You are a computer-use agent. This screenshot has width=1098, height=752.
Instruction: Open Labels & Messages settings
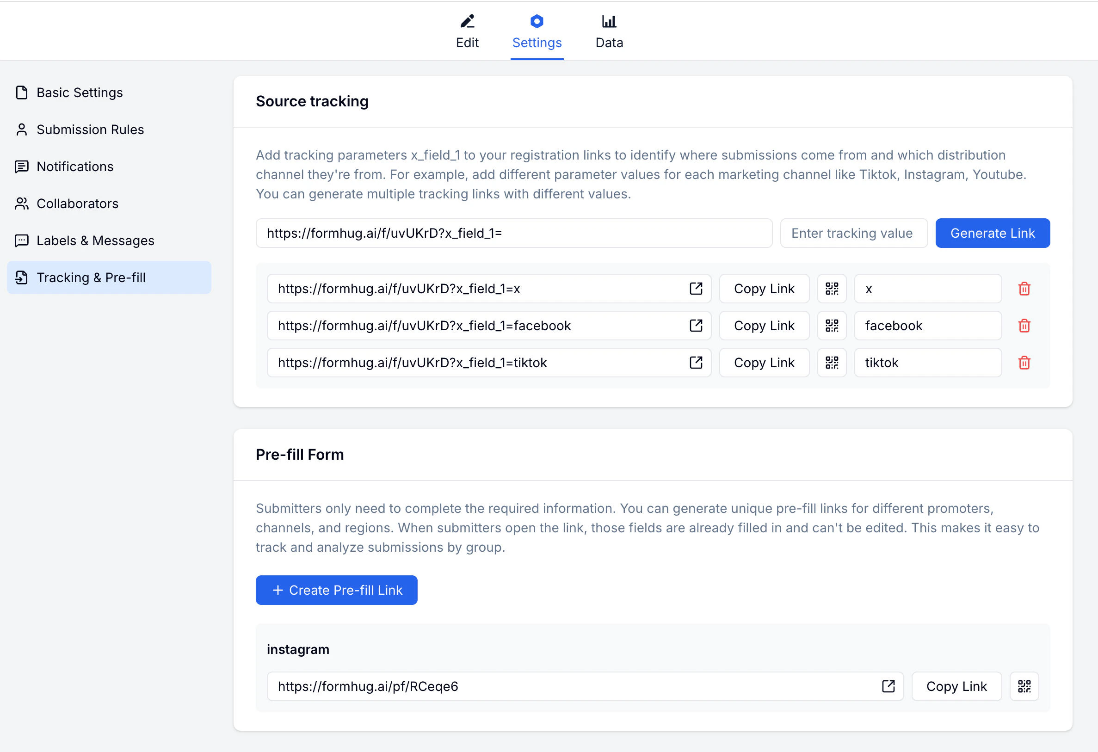click(94, 240)
